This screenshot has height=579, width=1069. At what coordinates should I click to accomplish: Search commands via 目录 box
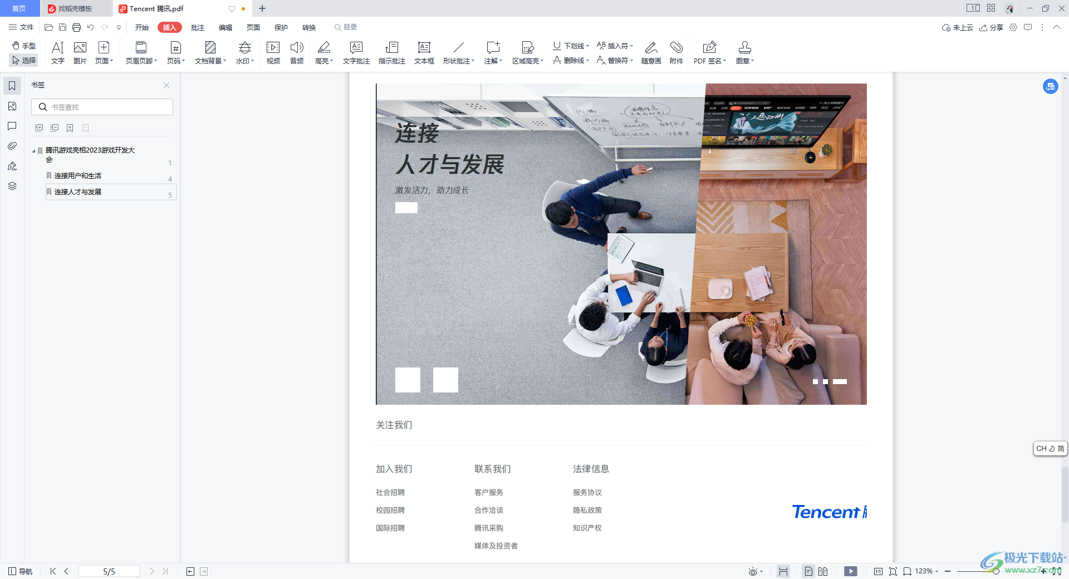click(346, 27)
